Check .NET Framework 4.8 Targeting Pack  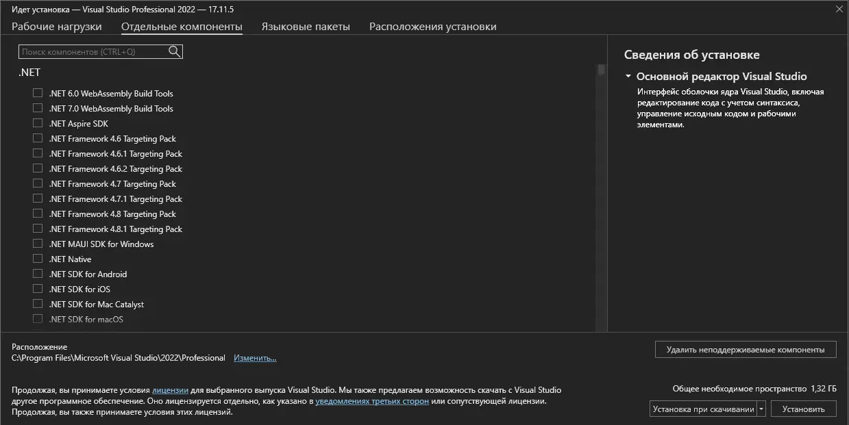tap(38, 214)
